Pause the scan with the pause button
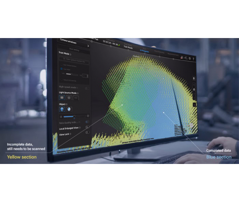The height and width of the screenshot is (202, 239). (x=194, y=78)
